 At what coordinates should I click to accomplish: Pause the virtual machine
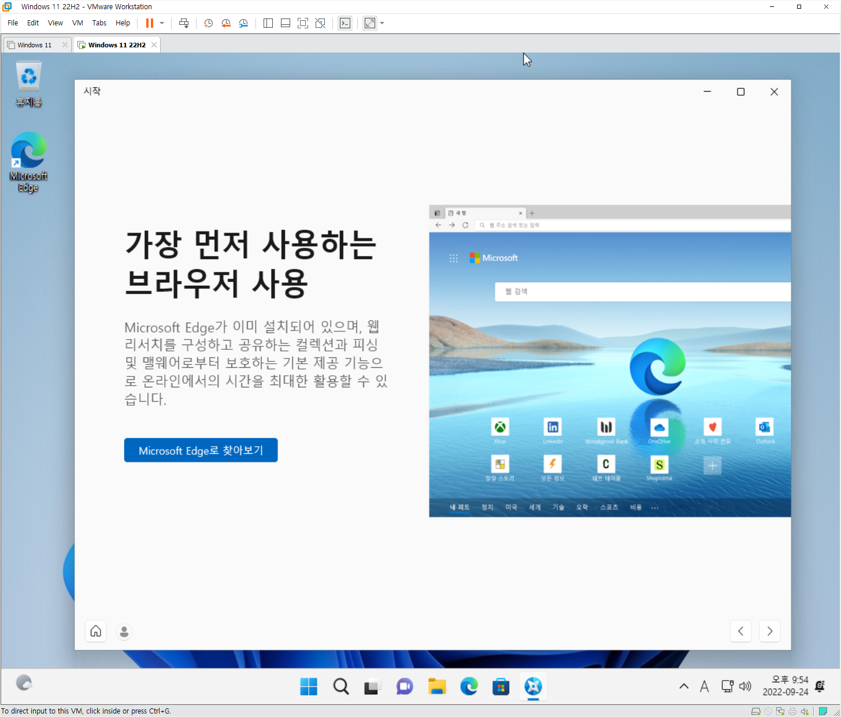coord(150,23)
